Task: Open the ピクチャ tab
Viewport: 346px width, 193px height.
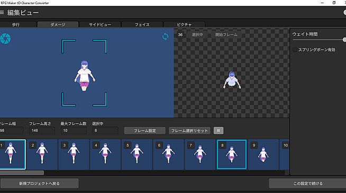Action: [x=184, y=25]
